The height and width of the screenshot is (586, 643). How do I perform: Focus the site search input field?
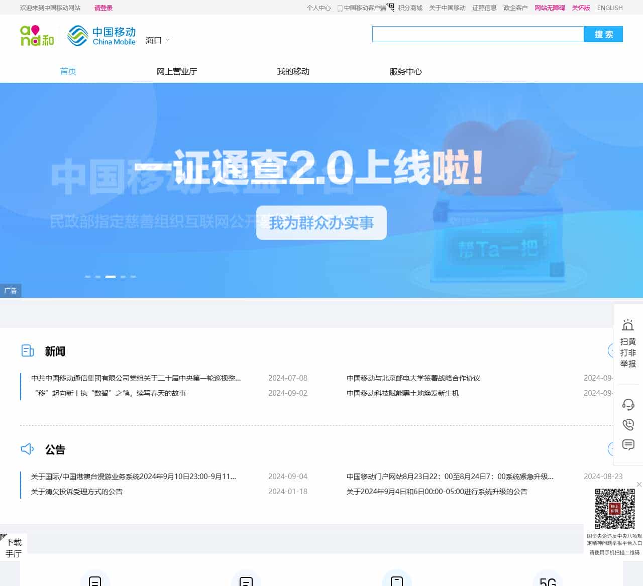(478, 34)
